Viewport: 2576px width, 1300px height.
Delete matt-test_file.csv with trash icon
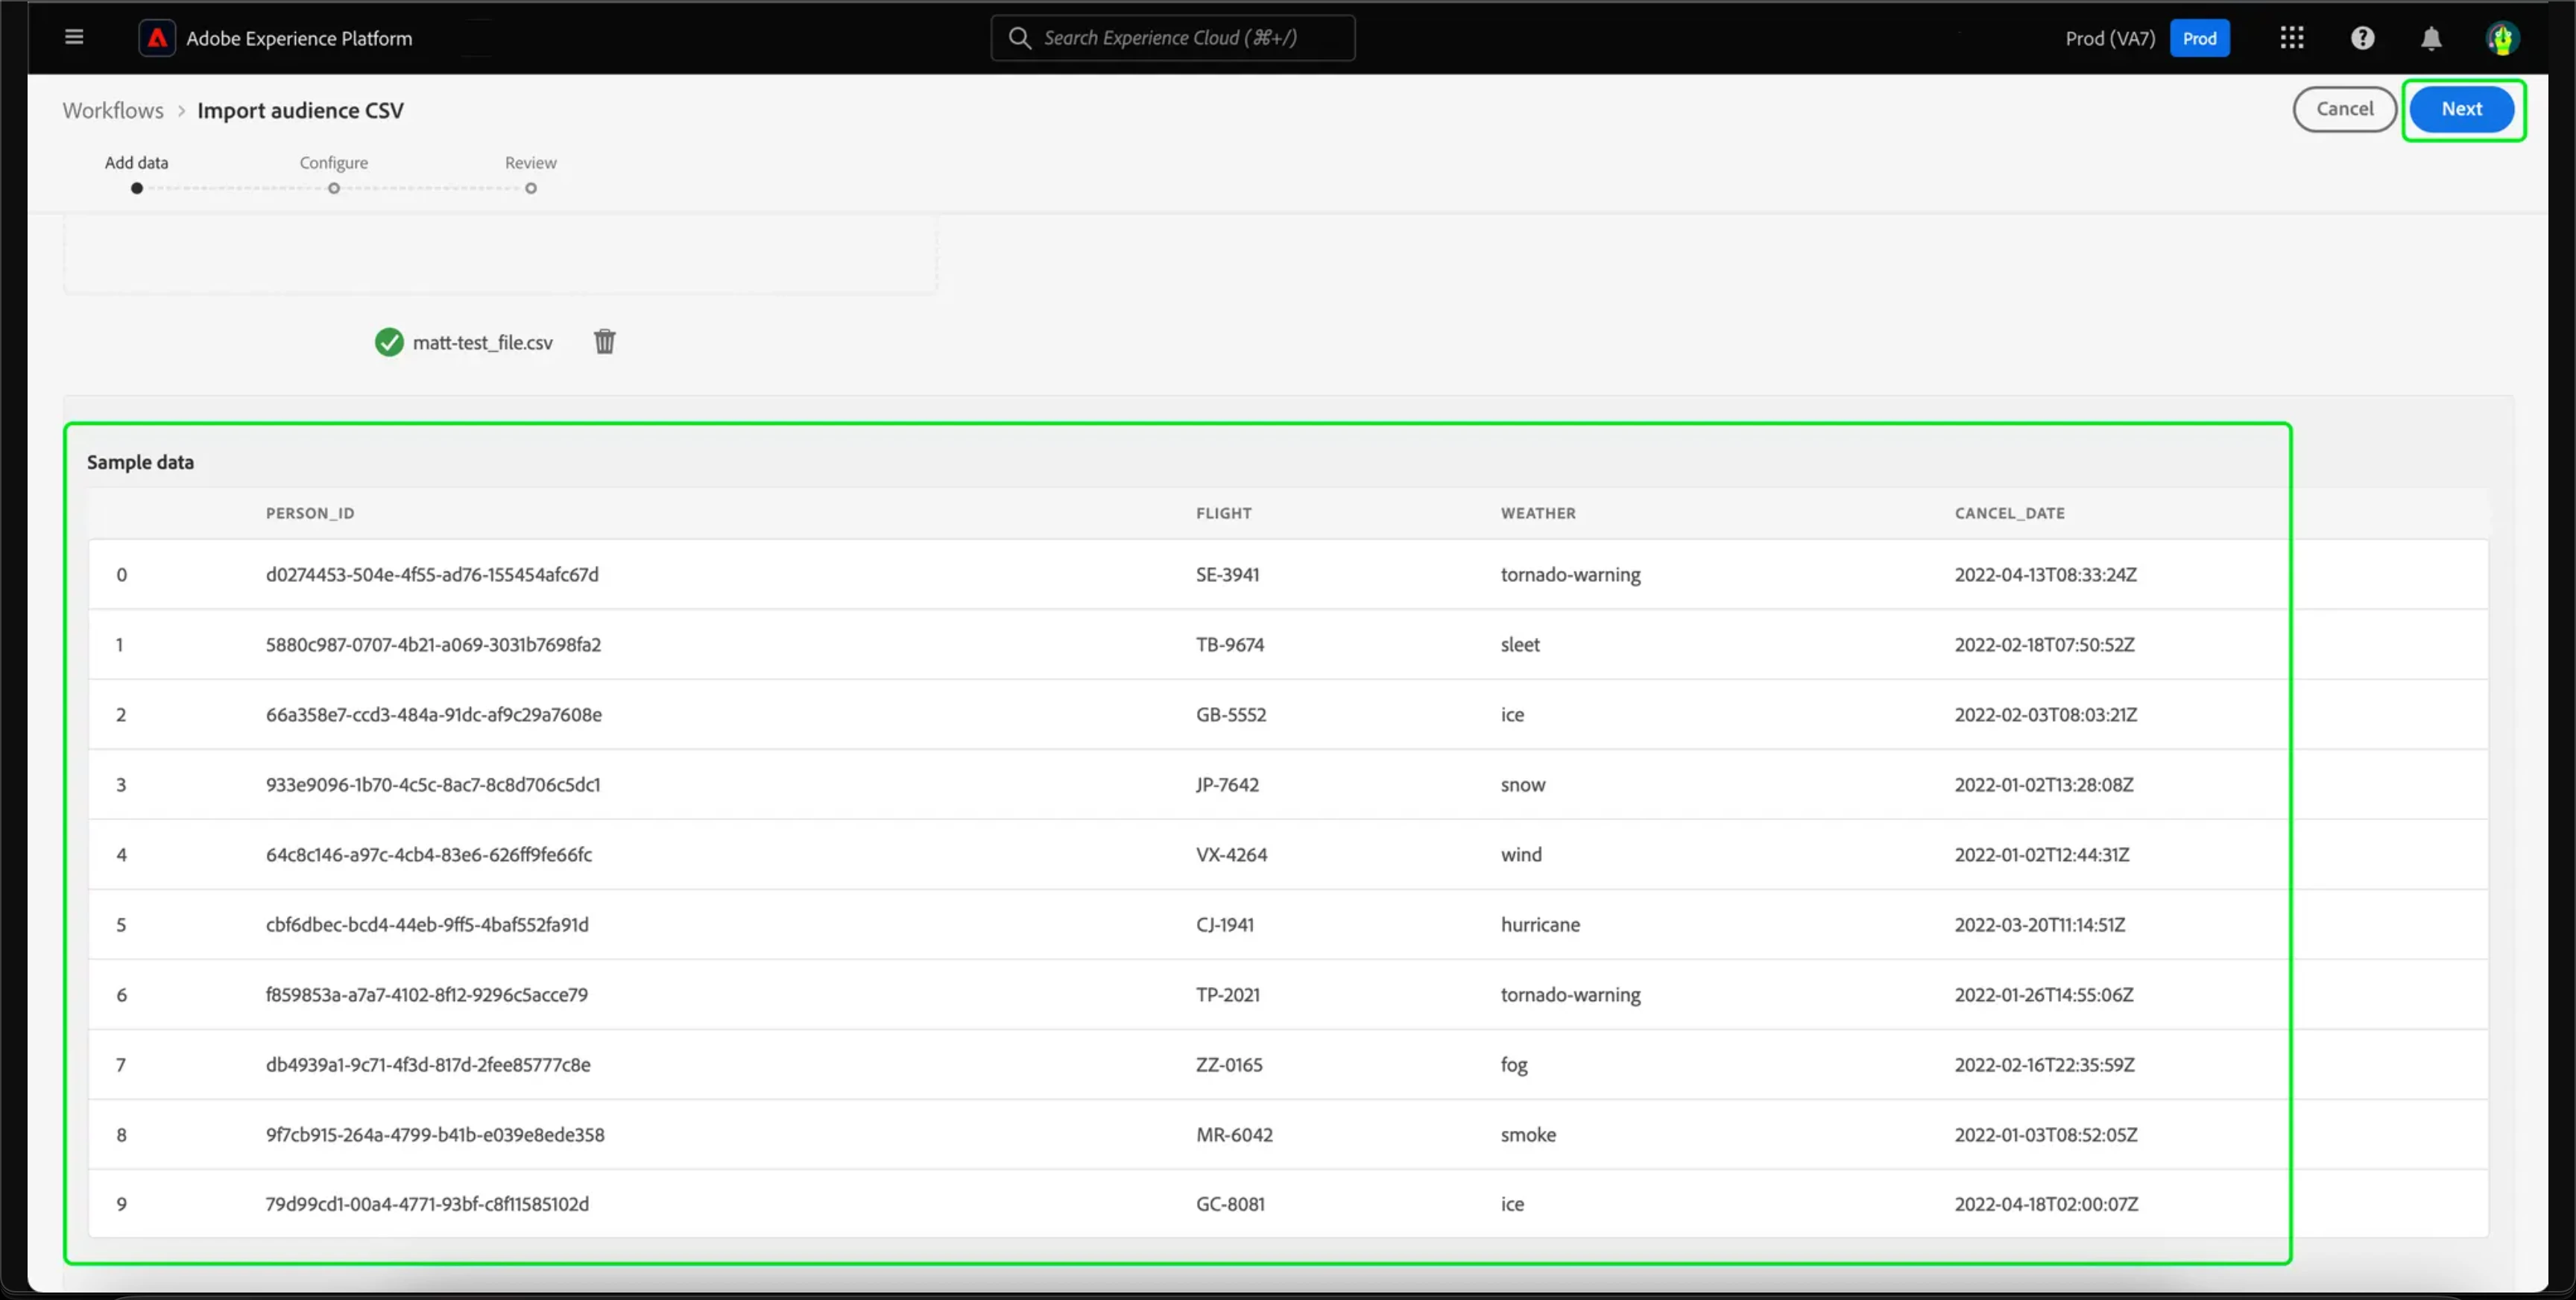[604, 342]
